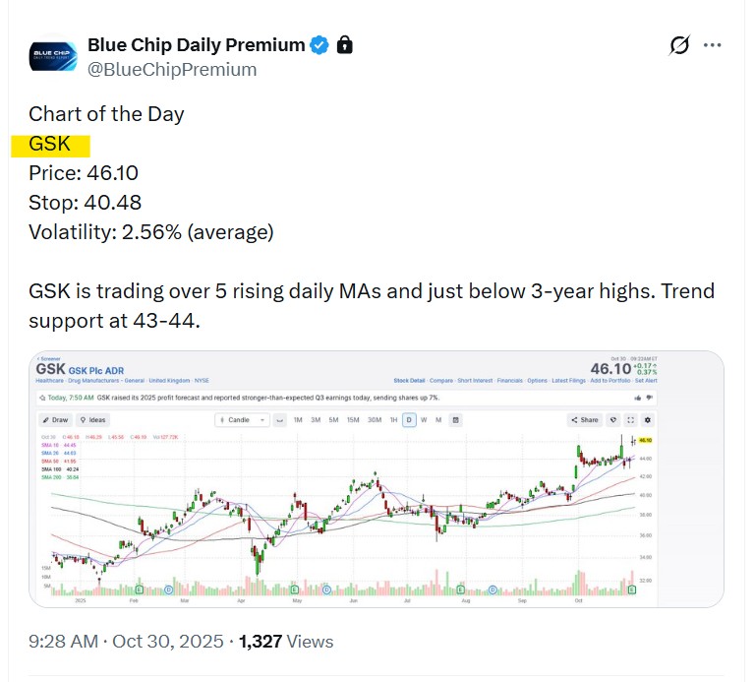Click the thumbs down icon on news
Viewport: 754px width, 682px height.
pos(651,398)
